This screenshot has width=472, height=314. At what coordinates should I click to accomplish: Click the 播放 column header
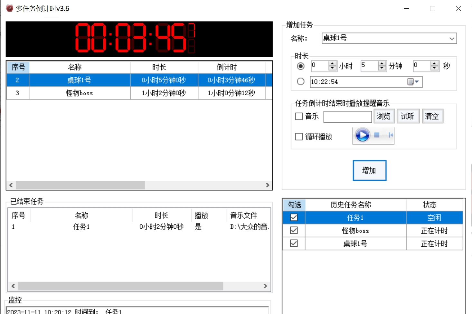(x=209, y=215)
